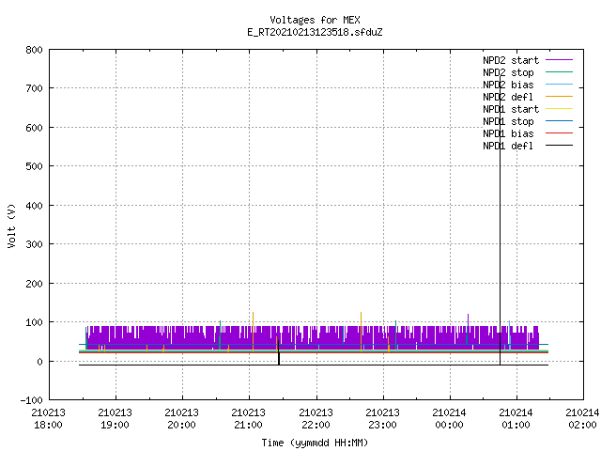Click the 700 y-axis tick label

(34, 88)
